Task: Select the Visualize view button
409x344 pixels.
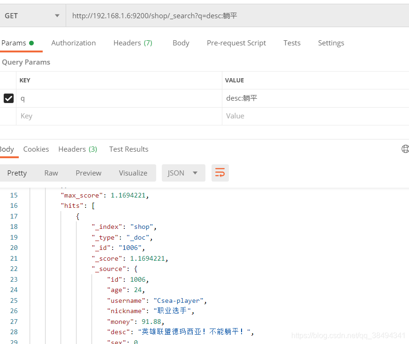Action: point(133,173)
